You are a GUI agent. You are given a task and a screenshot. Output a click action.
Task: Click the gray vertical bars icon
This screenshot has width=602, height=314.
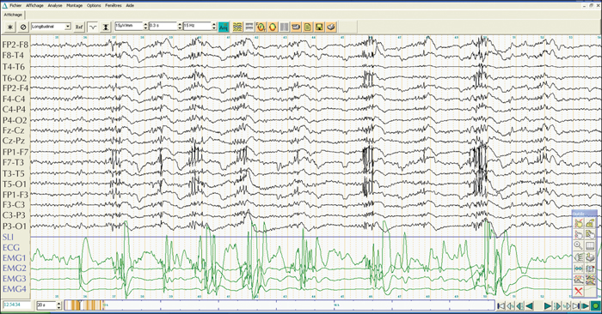284,27
